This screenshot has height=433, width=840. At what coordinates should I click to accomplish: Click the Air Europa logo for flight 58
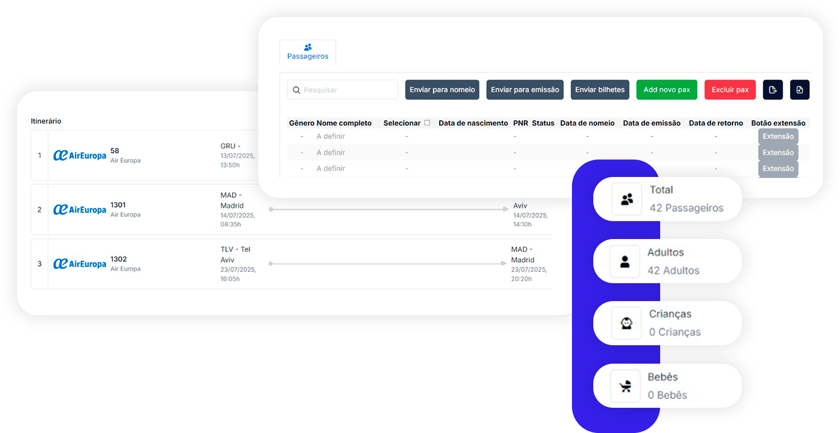coord(79,156)
